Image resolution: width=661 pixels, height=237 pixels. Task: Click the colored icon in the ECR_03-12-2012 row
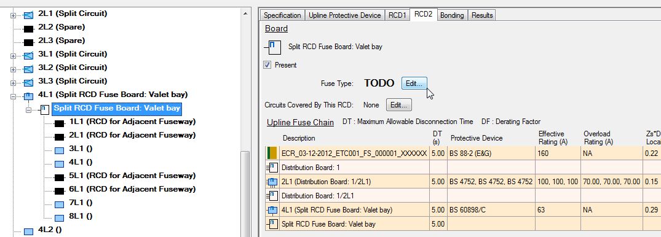tap(272, 153)
